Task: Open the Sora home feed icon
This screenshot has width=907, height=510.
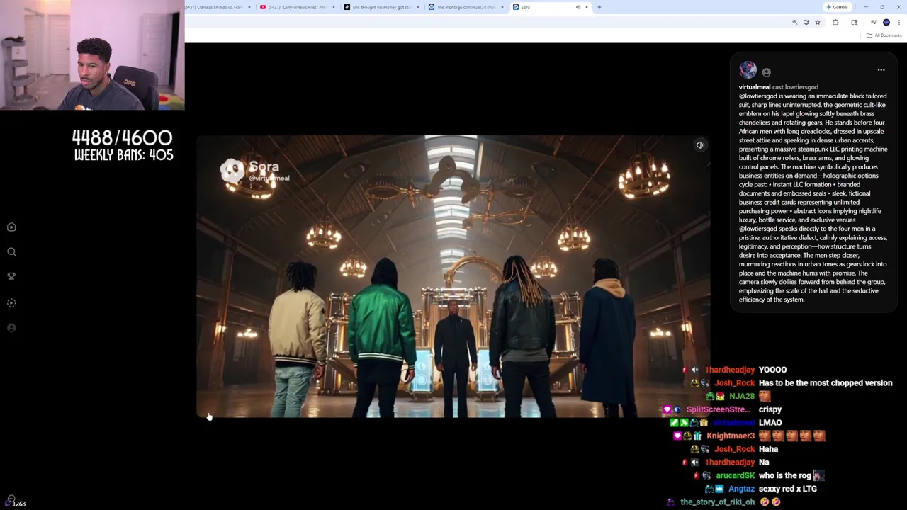Action: [x=11, y=227]
